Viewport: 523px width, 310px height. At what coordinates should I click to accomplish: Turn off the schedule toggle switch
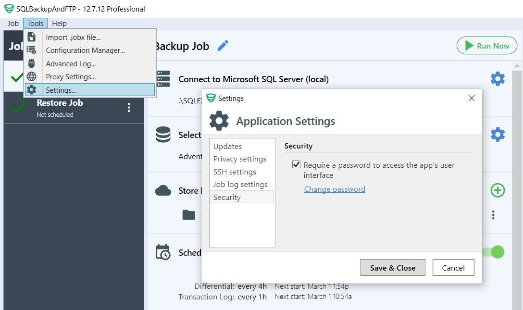(x=493, y=252)
